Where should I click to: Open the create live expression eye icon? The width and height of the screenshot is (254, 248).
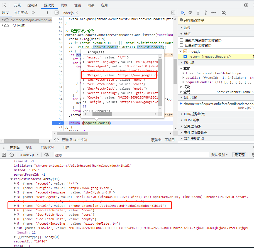[x=46, y=154]
